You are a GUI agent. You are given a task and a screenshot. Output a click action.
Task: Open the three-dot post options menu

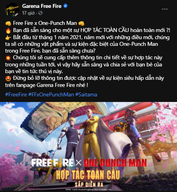point(165,9)
